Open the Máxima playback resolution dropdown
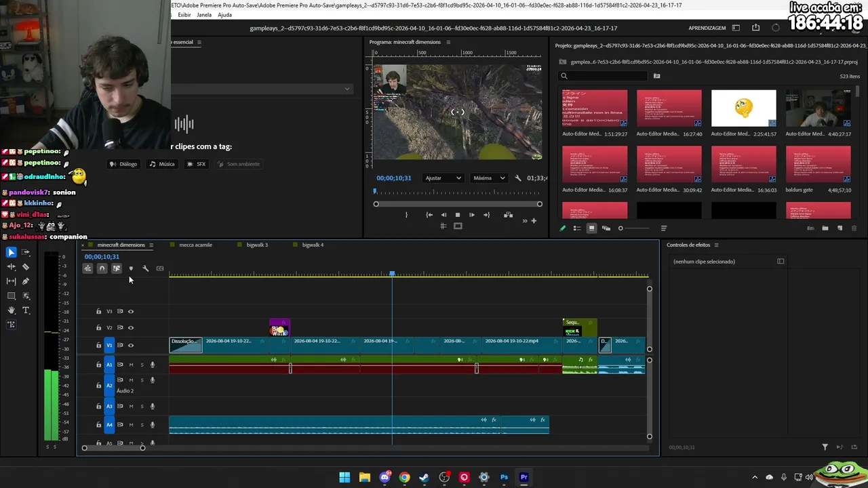The height and width of the screenshot is (488, 868). [489, 178]
